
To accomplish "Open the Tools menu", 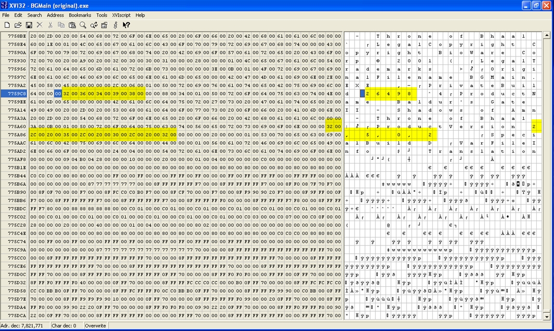I will (x=102, y=15).
